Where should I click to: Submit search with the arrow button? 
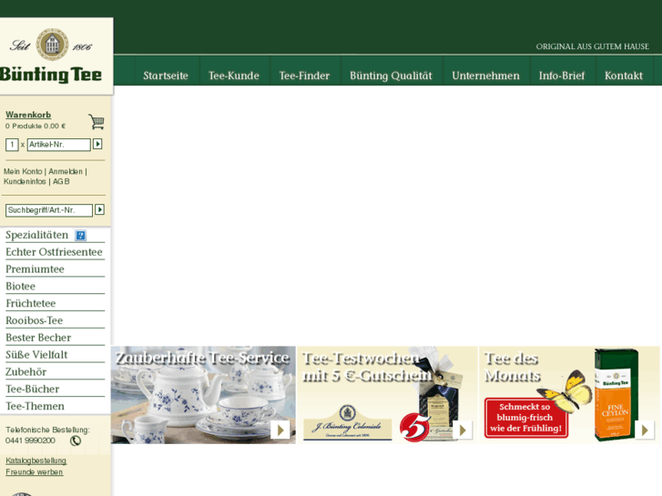(99, 209)
